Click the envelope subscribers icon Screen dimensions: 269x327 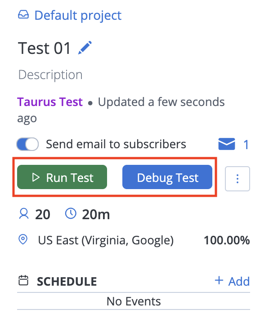[227, 144]
